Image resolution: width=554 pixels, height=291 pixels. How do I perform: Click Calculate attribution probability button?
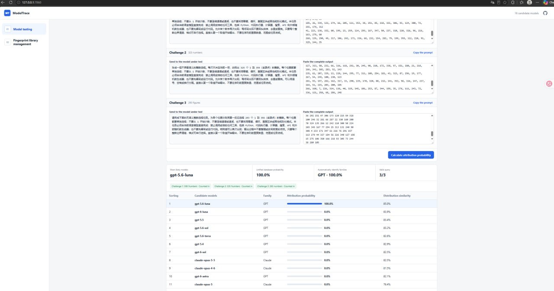(411, 155)
